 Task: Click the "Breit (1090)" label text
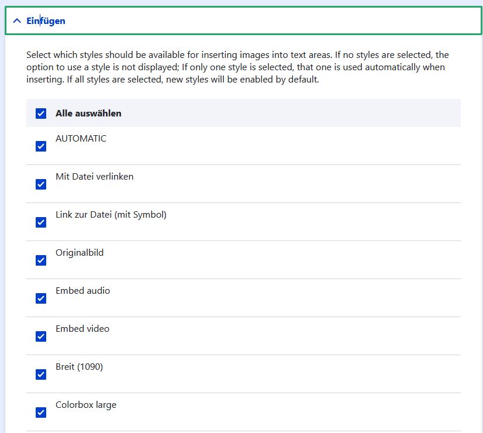[79, 367]
